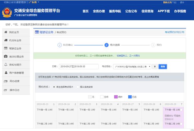Click the blue 查询 search button
This screenshot has width=194, height=131.
[163, 67]
